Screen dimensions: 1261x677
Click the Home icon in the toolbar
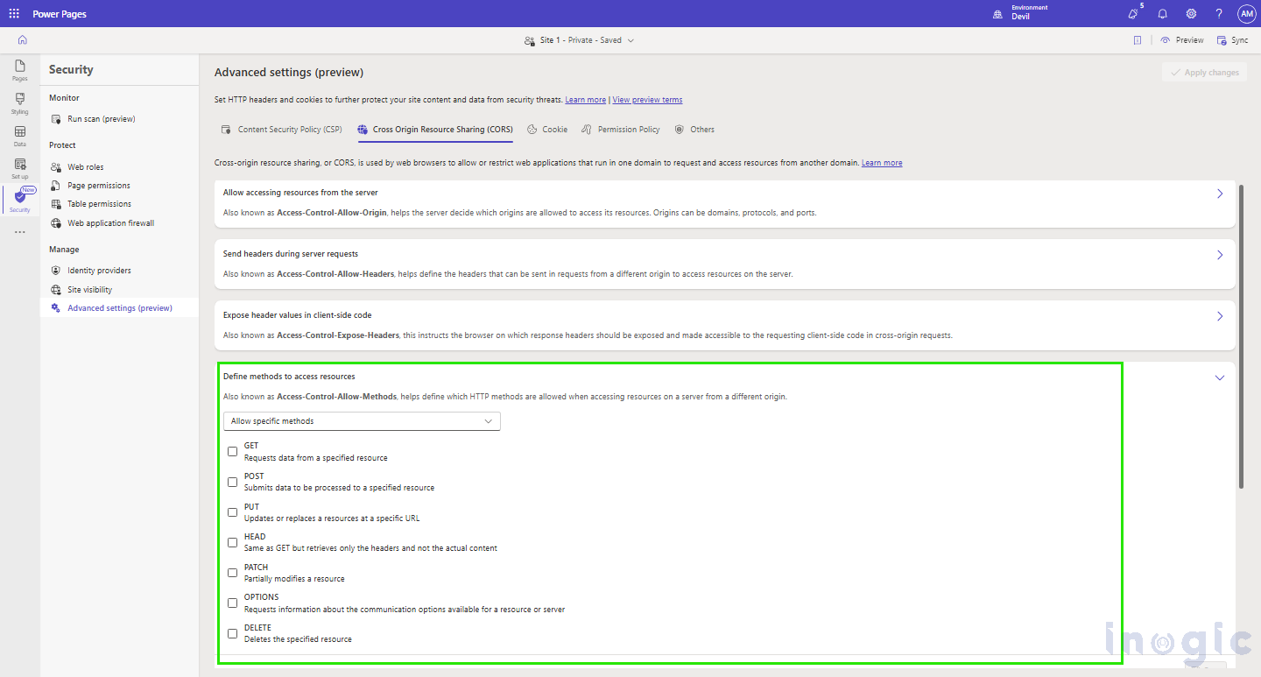click(x=22, y=40)
